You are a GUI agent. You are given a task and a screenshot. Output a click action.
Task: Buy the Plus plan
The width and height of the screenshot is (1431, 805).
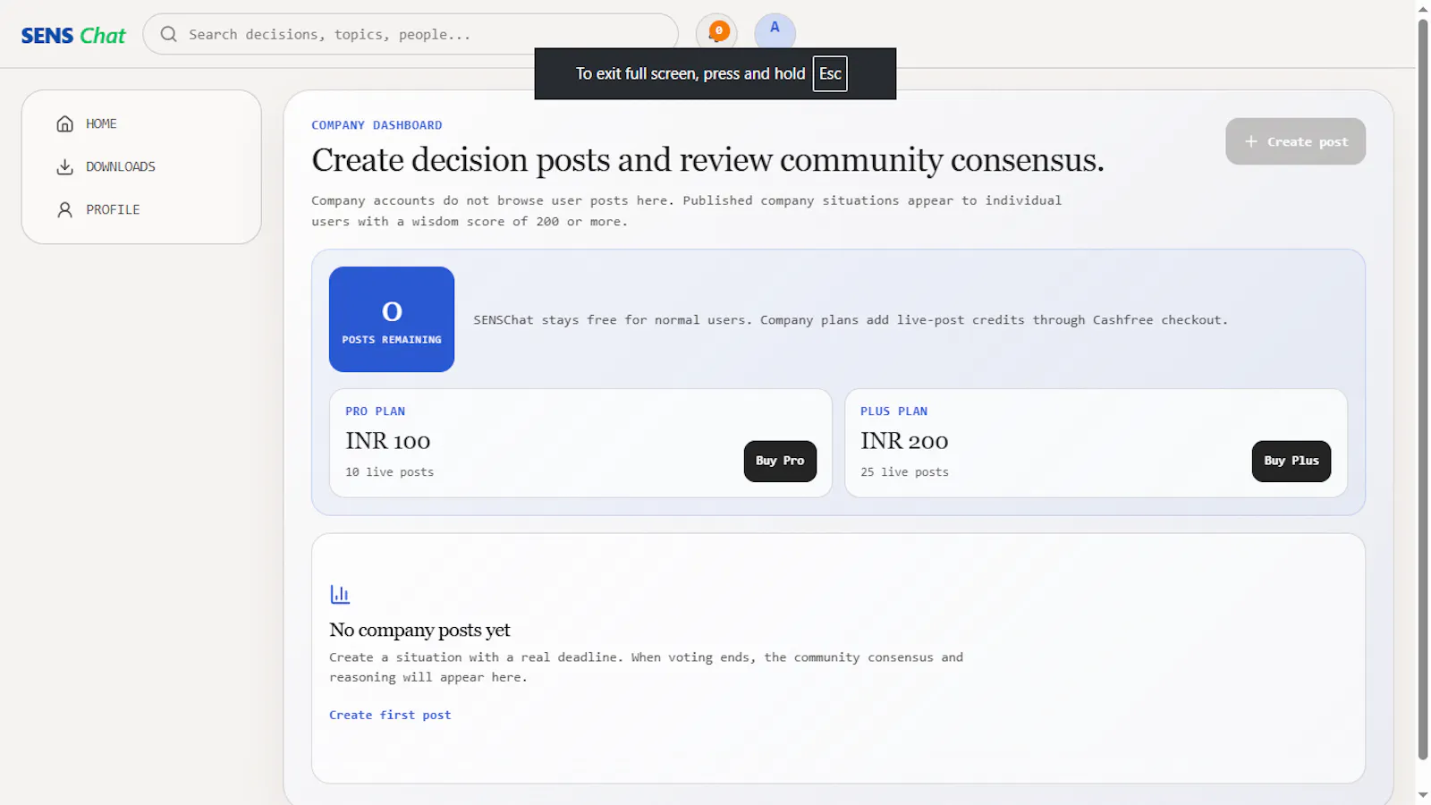[x=1291, y=461]
